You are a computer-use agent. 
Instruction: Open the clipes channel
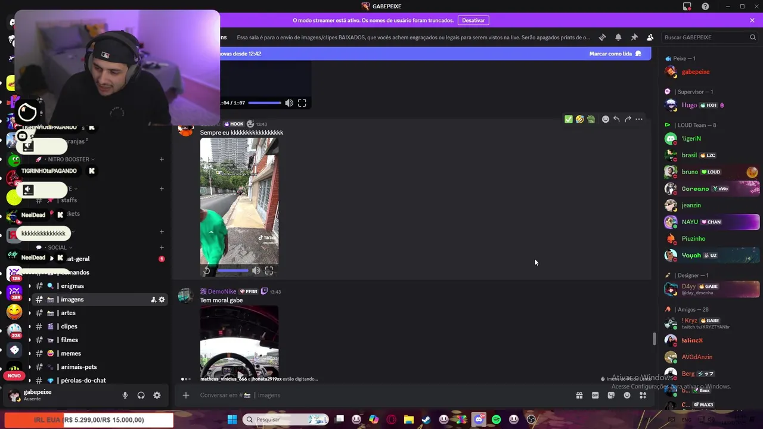99,327
